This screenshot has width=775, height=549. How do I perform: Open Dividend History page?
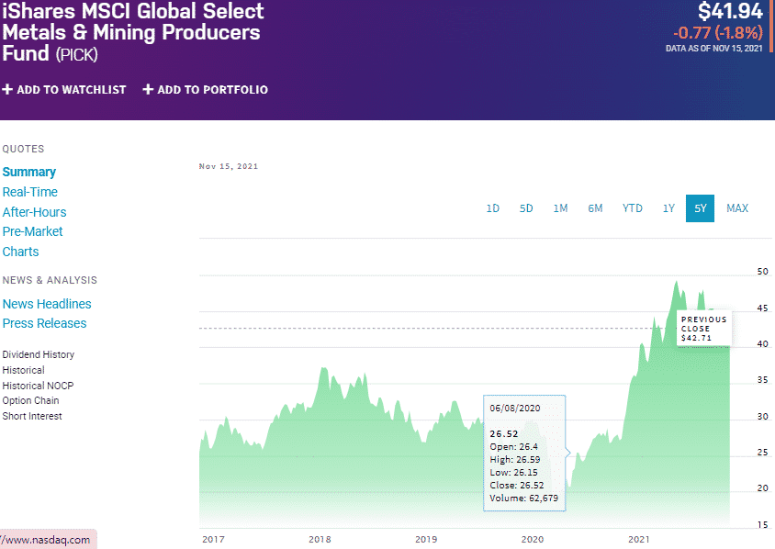point(38,354)
